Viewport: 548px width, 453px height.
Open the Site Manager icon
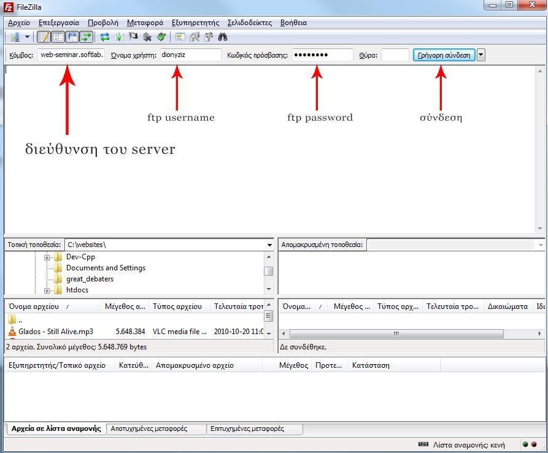15,37
